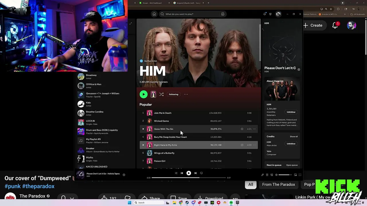
Task: Skip to previous track in player
Action: tap(182, 173)
